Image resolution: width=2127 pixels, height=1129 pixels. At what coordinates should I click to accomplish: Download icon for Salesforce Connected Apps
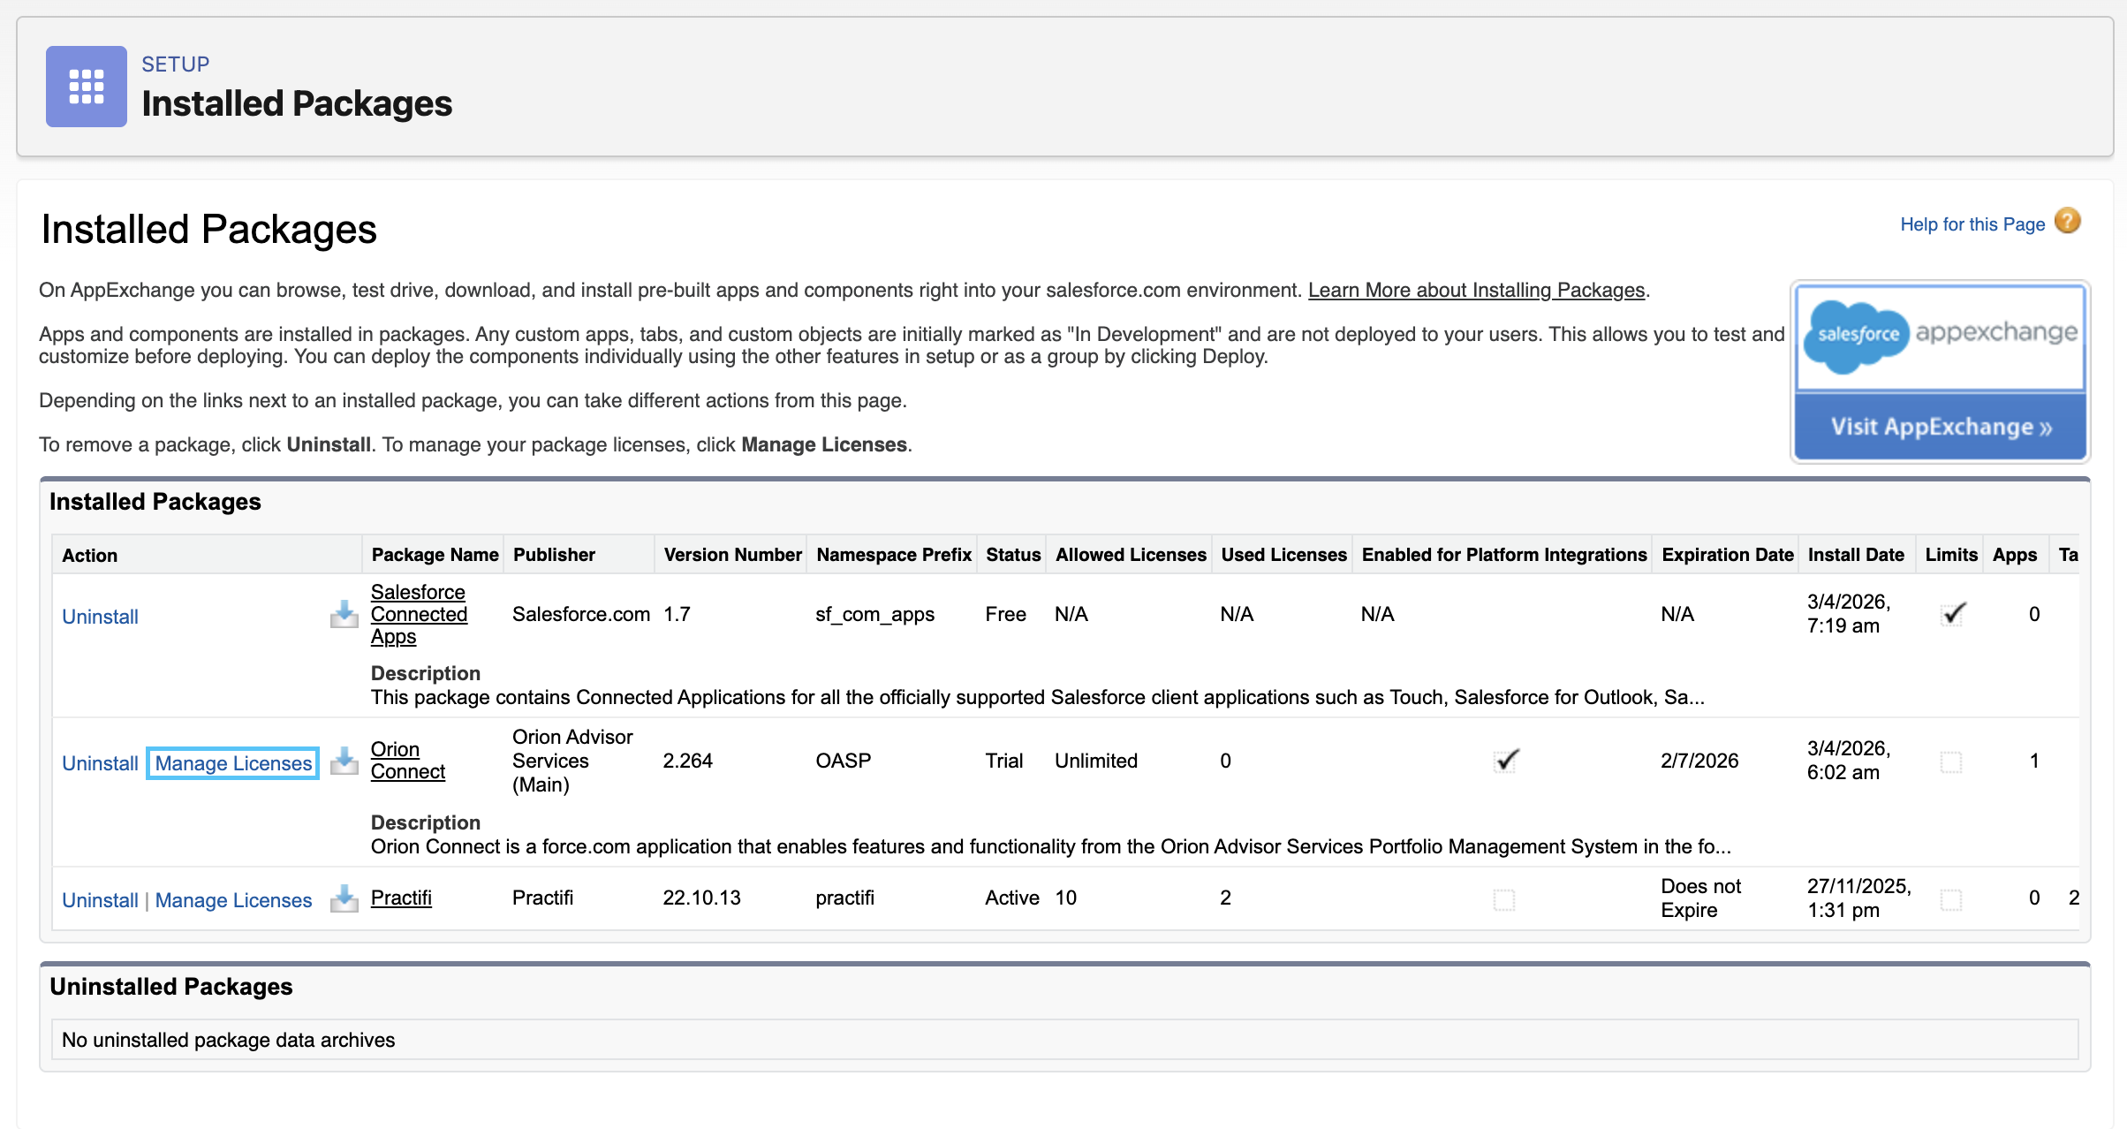pyautogui.click(x=344, y=614)
